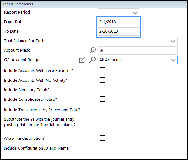The width and height of the screenshot is (188, 160).
Task: Click the To Date field showing 2/28/2018
Action: (118, 31)
